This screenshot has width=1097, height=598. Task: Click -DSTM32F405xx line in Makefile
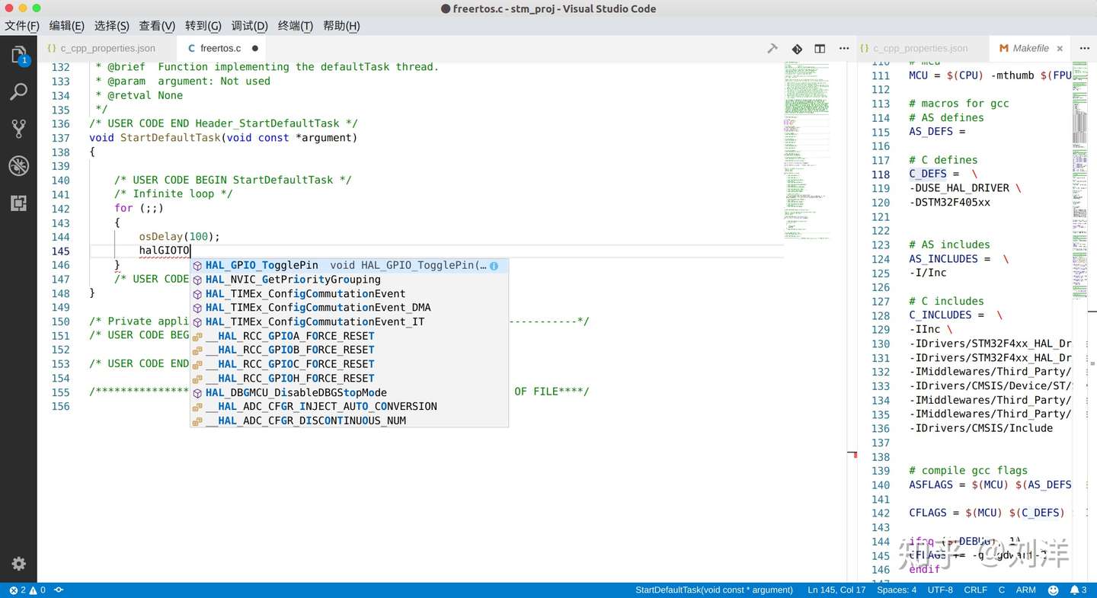point(949,203)
